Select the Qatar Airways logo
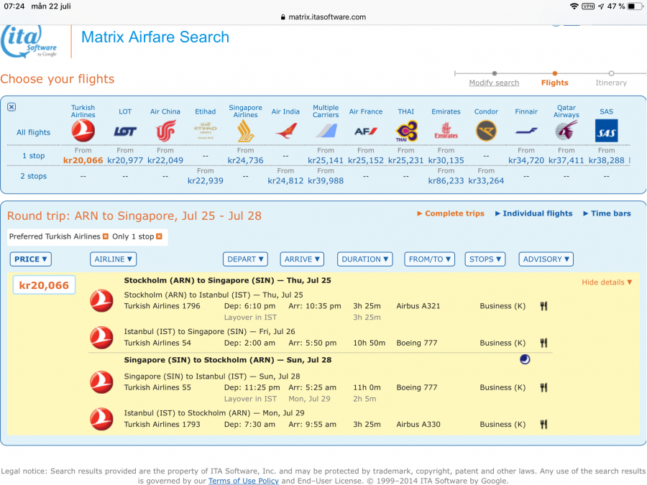Image resolution: width=647 pixels, height=485 pixels. (x=566, y=131)
